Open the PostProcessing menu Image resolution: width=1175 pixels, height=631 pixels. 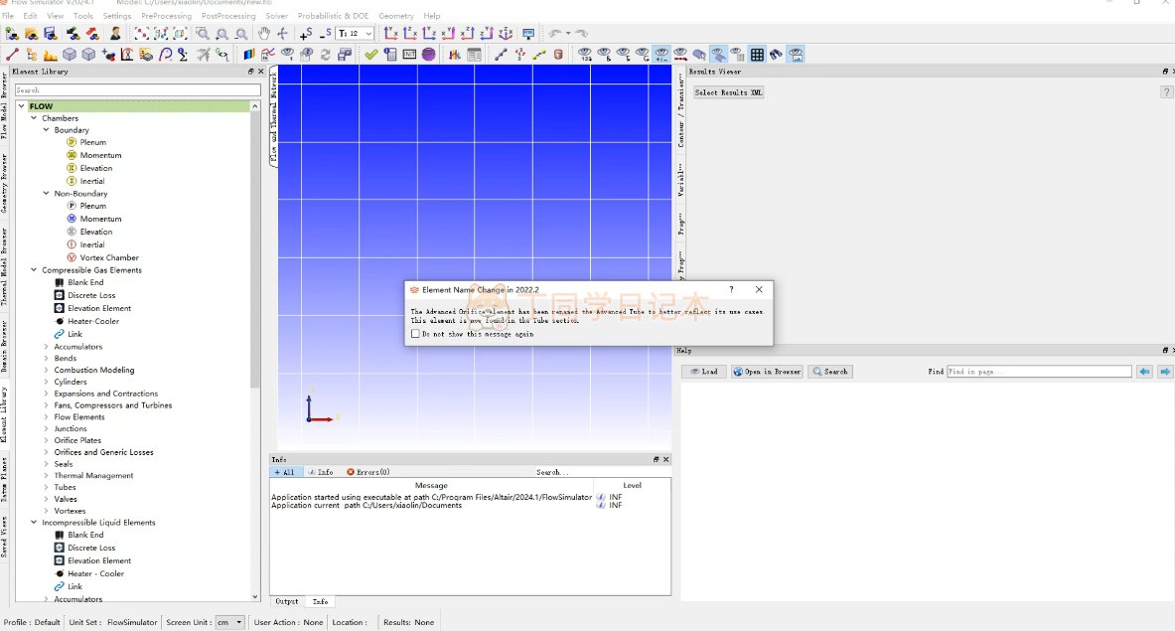[x=228, y=16]
